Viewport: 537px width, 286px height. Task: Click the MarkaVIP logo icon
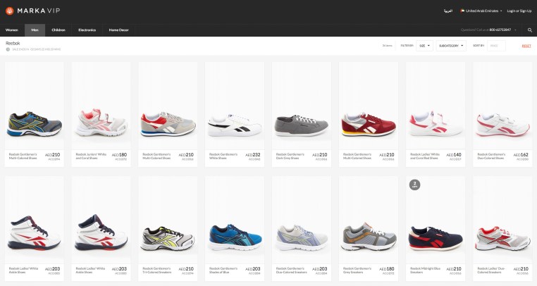coord(9,11)
